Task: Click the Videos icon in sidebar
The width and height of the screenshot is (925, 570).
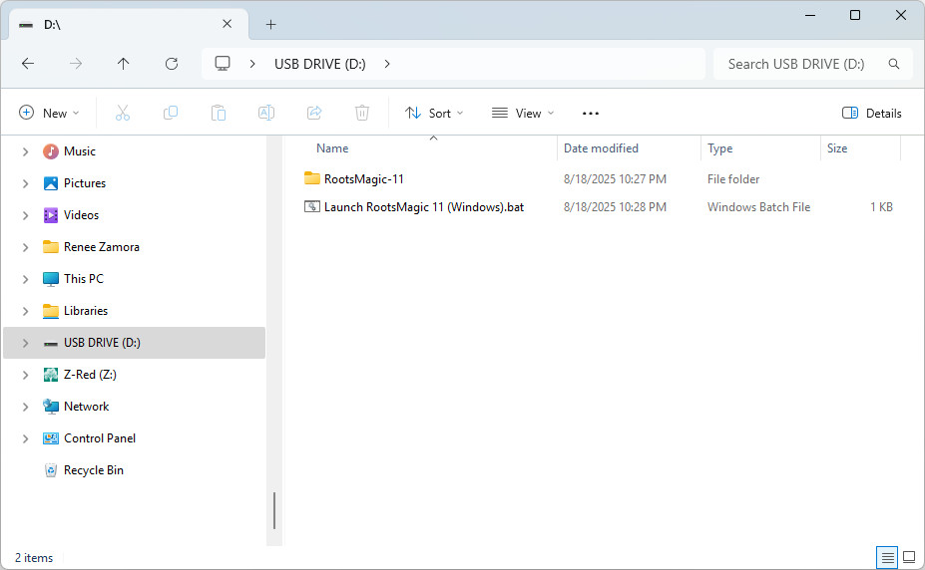Action: pyautogui.click(x=51, y=215)
